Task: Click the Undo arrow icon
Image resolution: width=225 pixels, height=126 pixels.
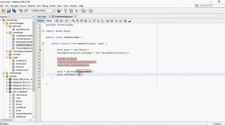Action: click(21, 10)
